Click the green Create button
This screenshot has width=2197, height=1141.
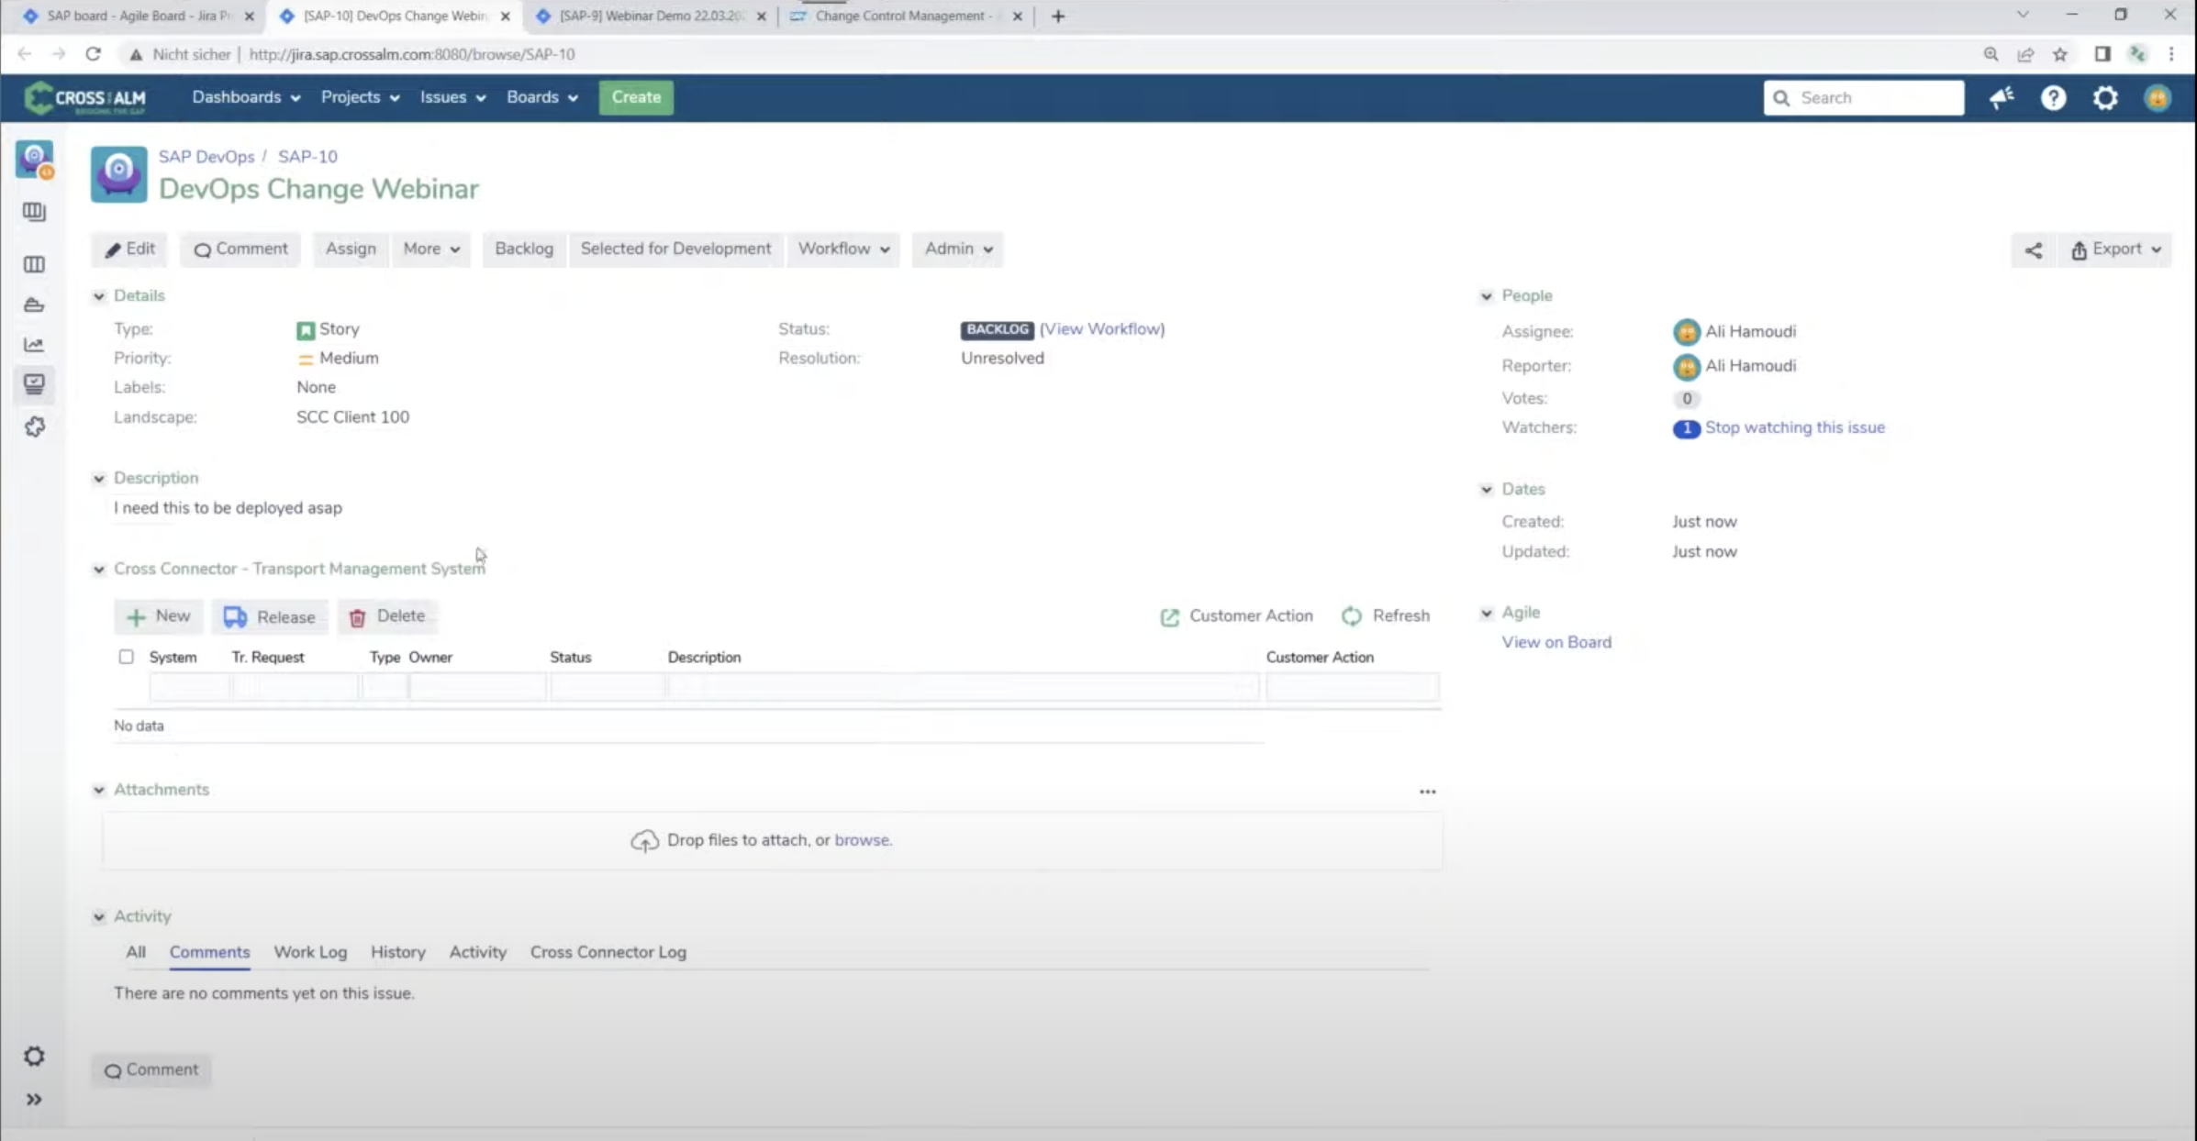[636, 97]
